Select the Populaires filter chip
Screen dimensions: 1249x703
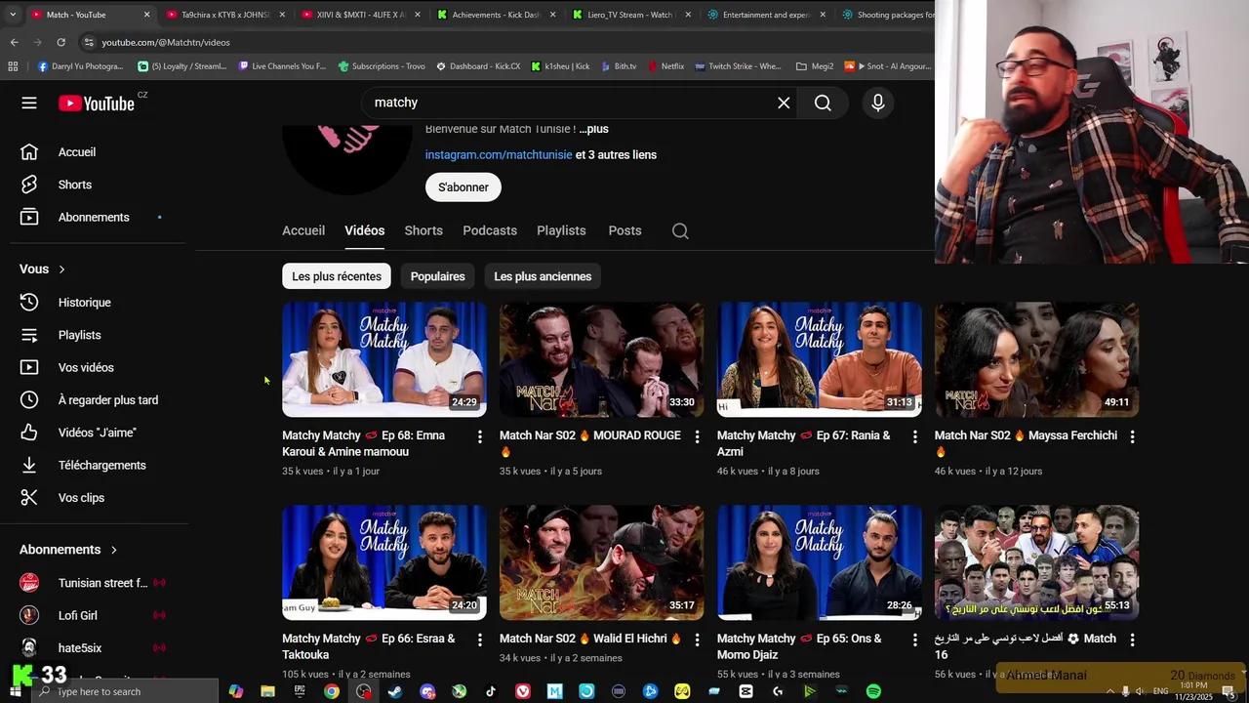[x=437, y=276]
